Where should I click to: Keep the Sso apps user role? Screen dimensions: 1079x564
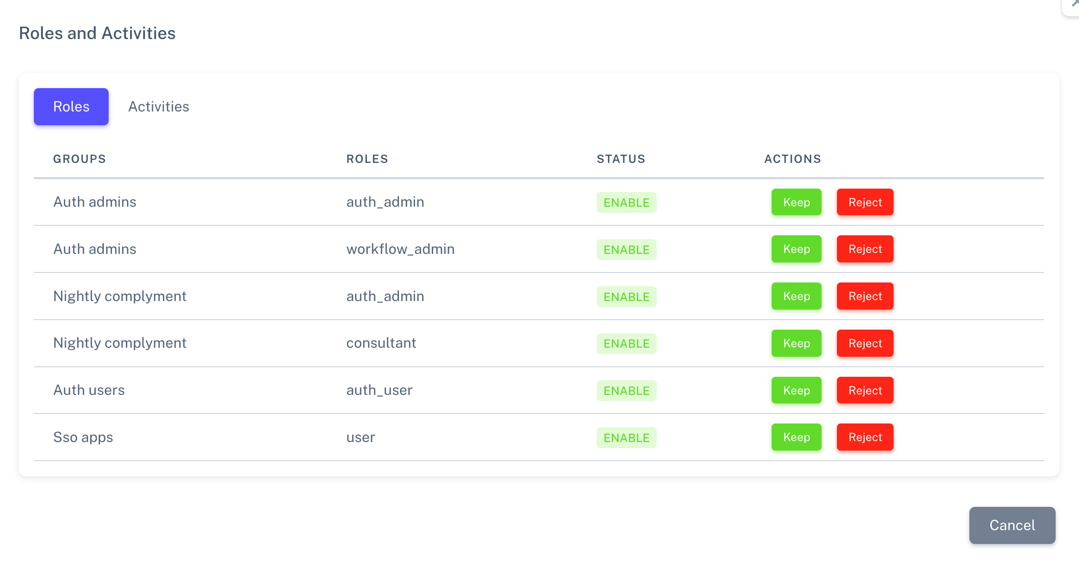(796, 437)
